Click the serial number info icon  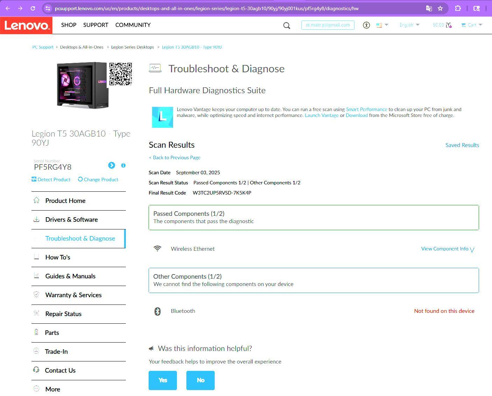coord(123,166)
